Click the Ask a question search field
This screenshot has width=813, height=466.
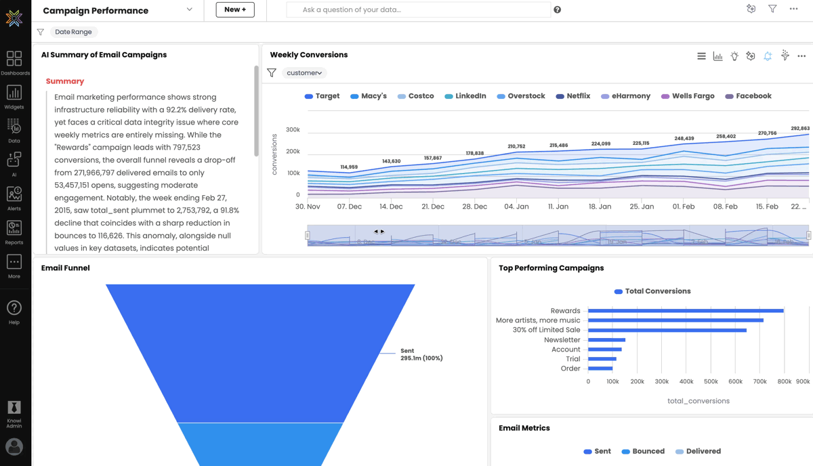418,9
